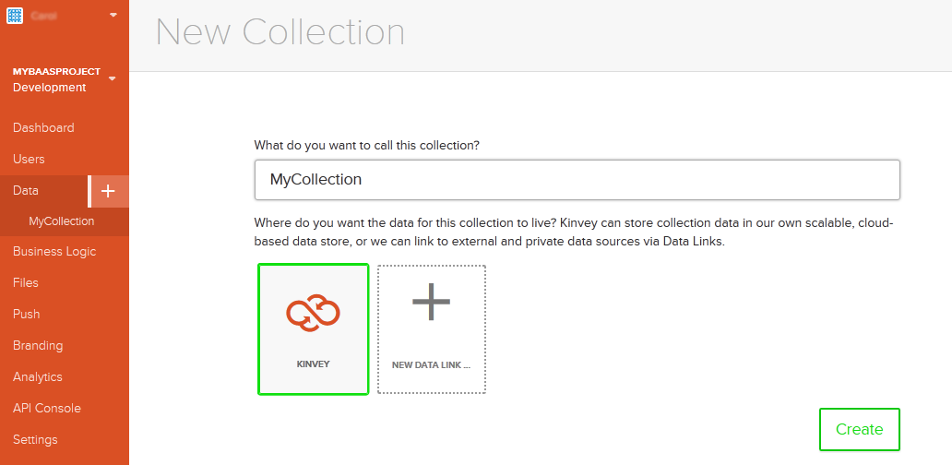Open the account dropdown arrow at top

(x=113, y=15)
